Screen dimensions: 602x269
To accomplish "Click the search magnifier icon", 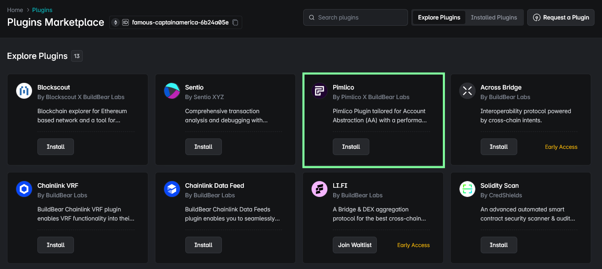I will pyautogui.click(x=312, y=17).
